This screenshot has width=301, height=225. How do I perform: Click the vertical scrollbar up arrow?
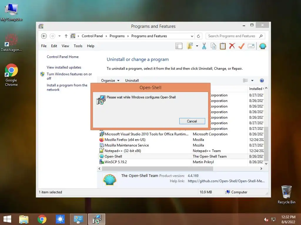pos(266,88)
